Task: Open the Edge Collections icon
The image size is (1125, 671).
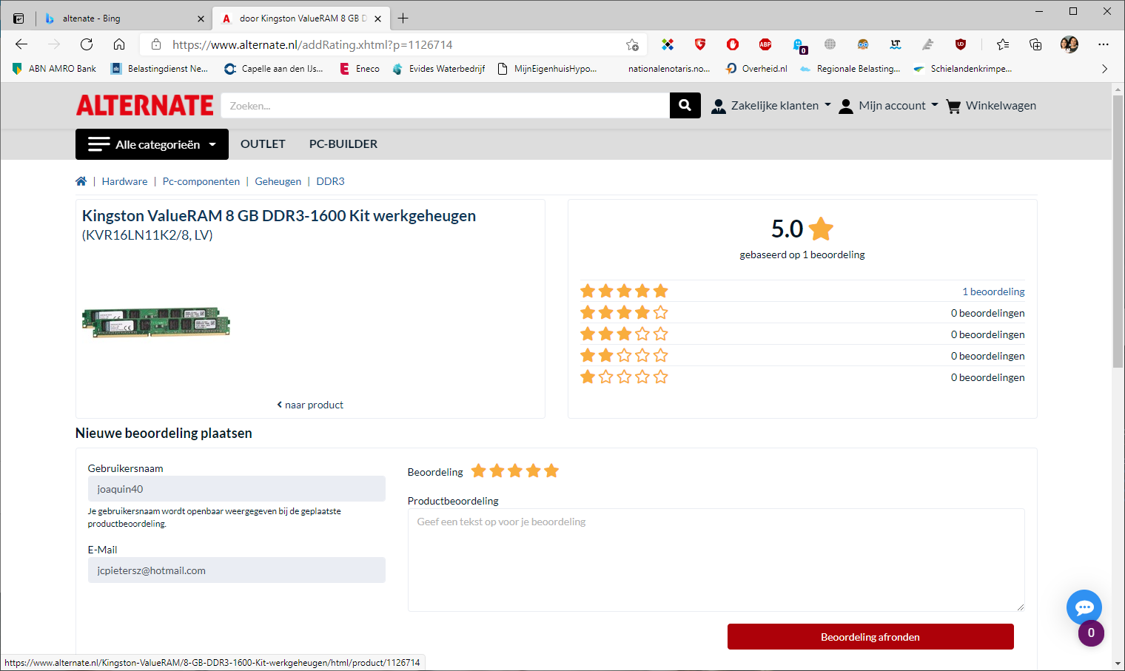Action: (x=1035, y=44)
